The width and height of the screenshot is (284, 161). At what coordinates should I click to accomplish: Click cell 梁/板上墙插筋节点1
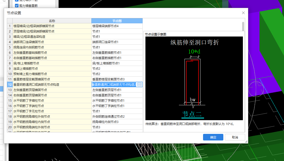[117, 63]
